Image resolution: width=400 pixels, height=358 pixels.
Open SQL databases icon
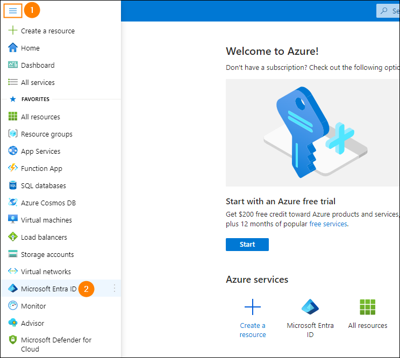[13, 185]
